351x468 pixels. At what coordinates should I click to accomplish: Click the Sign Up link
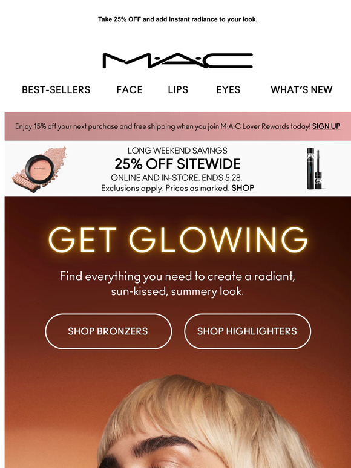(326, 126)
